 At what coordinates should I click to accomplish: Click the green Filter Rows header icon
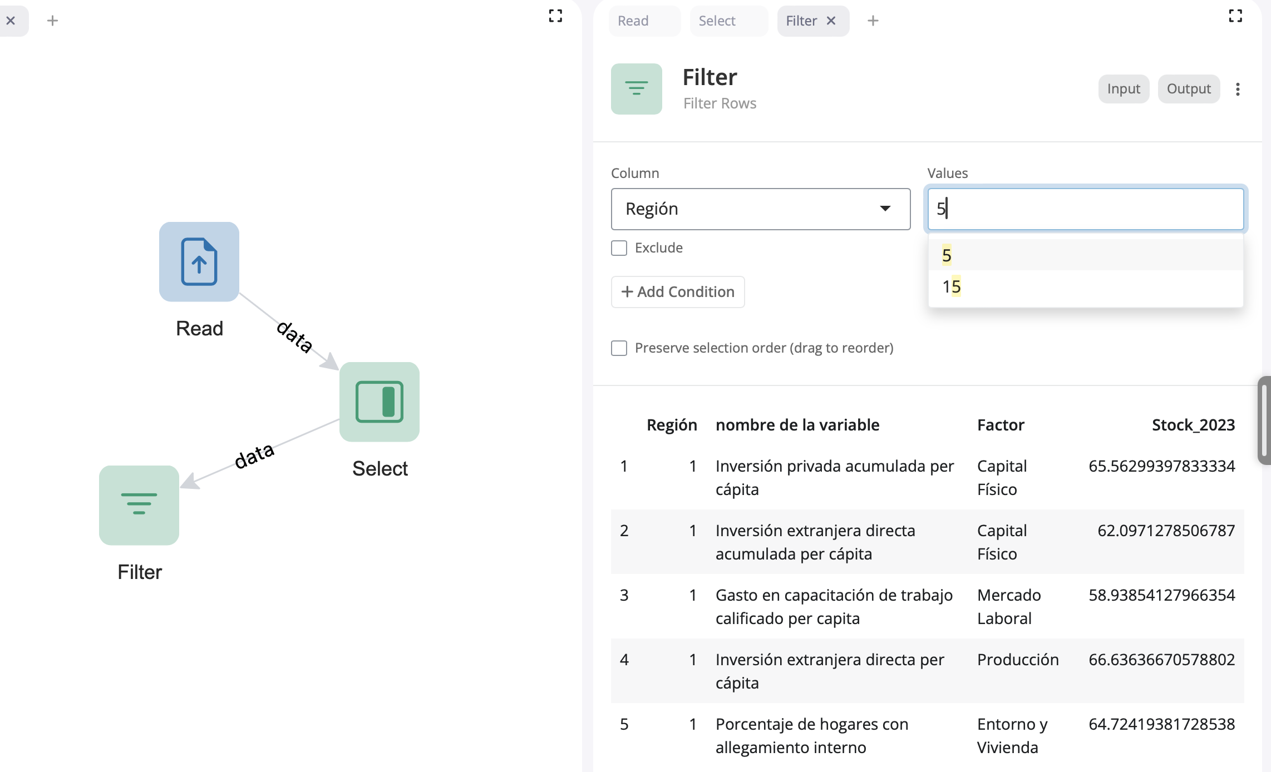[636, 89]
